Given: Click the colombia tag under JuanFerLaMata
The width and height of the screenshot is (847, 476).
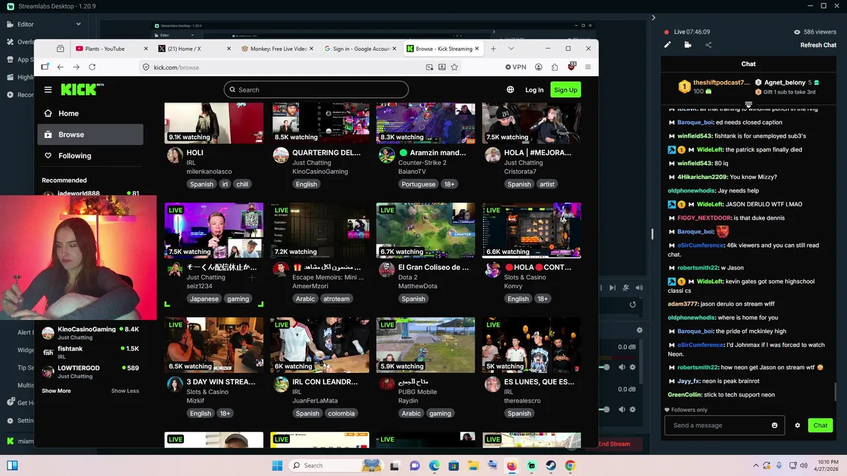Looking at the screenshot, I should point(341,413).
